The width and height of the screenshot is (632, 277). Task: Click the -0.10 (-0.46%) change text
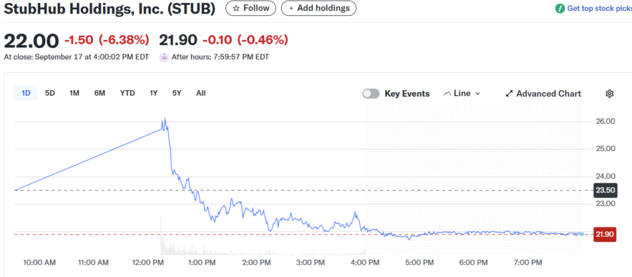[245, 40]
